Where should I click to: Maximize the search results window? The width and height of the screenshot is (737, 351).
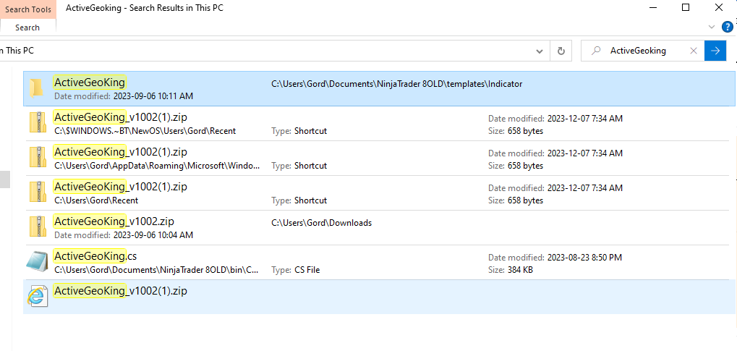point(686,7)
